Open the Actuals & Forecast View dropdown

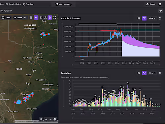pos(152,18)
